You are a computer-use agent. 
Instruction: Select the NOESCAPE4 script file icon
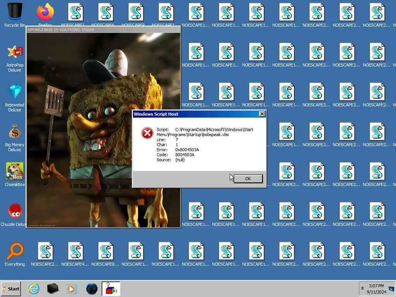[75, 254]
